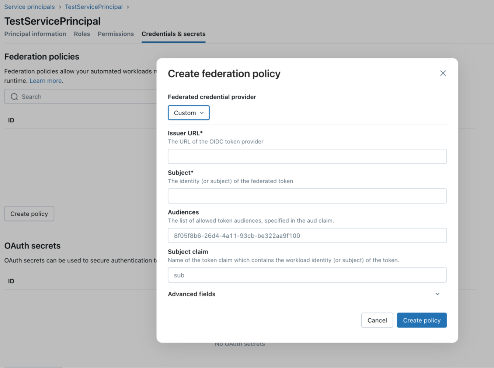
Task: Click the Subject input field
Action: pyautogui.click(x=307, y=196)
